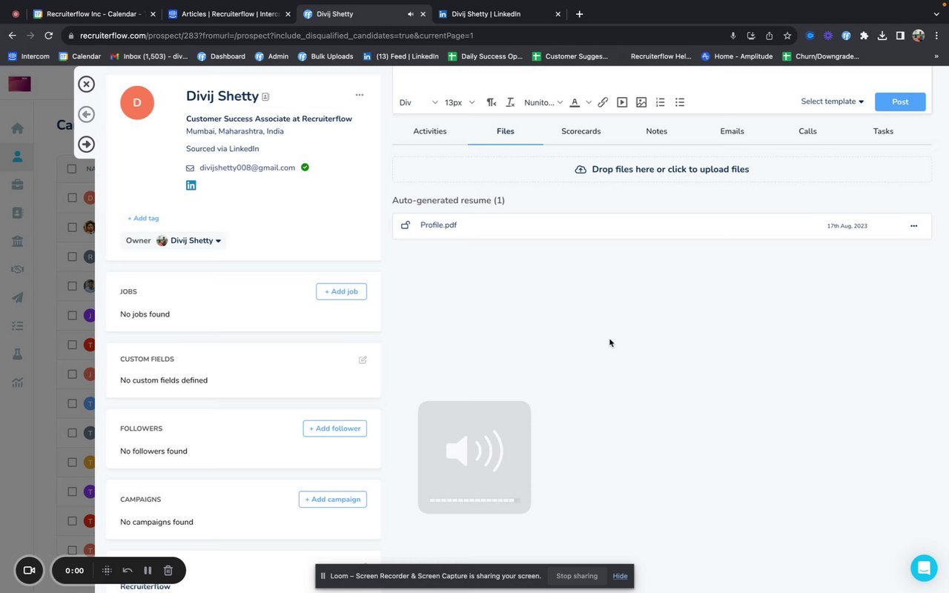Open the browser extensions puzzle icon
The image size is (949, 593).
[864, 36]
